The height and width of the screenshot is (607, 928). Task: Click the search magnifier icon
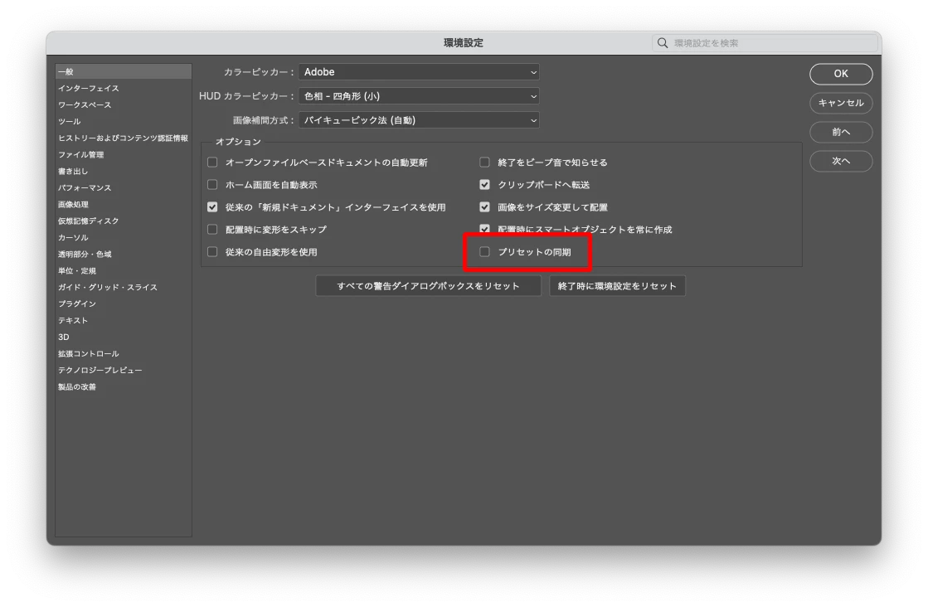[663, 43]
